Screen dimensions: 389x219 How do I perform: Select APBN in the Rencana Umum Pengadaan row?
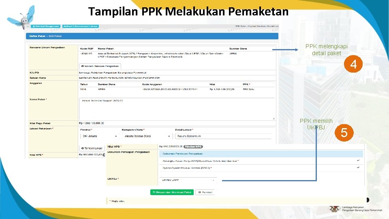(x=233, y=54)
